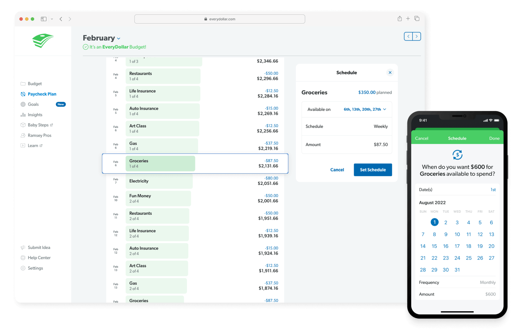Viewport: 522px width, 331px height.
Task: Tap Done on the phone screen
Action: (x=494, y=138)
